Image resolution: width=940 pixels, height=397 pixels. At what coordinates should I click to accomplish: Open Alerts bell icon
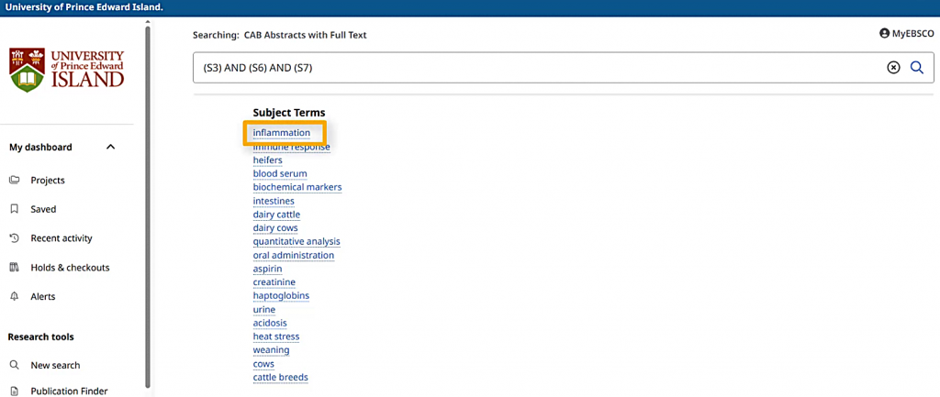coord(14,297)
